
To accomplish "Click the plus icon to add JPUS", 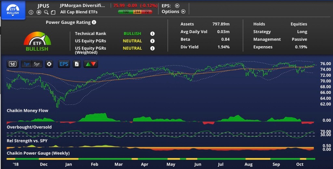I will point(39,12).
